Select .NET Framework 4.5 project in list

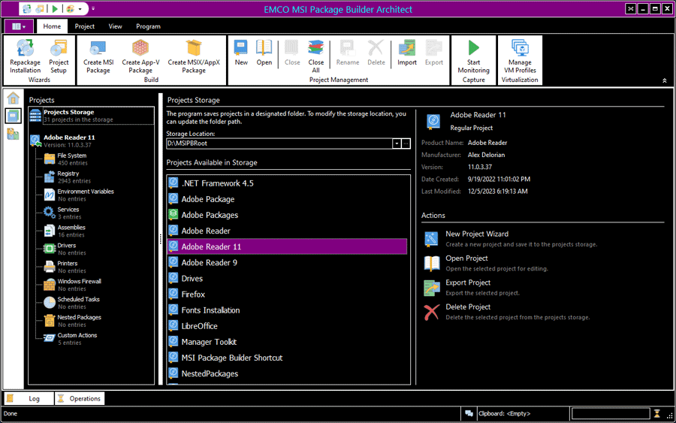287,183
